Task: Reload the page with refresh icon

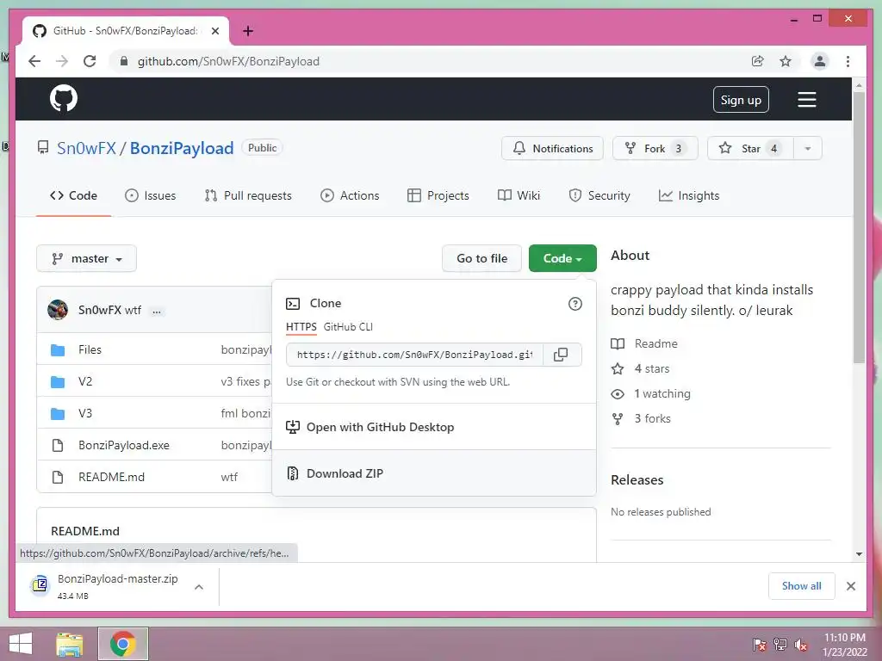Action: 90,61
